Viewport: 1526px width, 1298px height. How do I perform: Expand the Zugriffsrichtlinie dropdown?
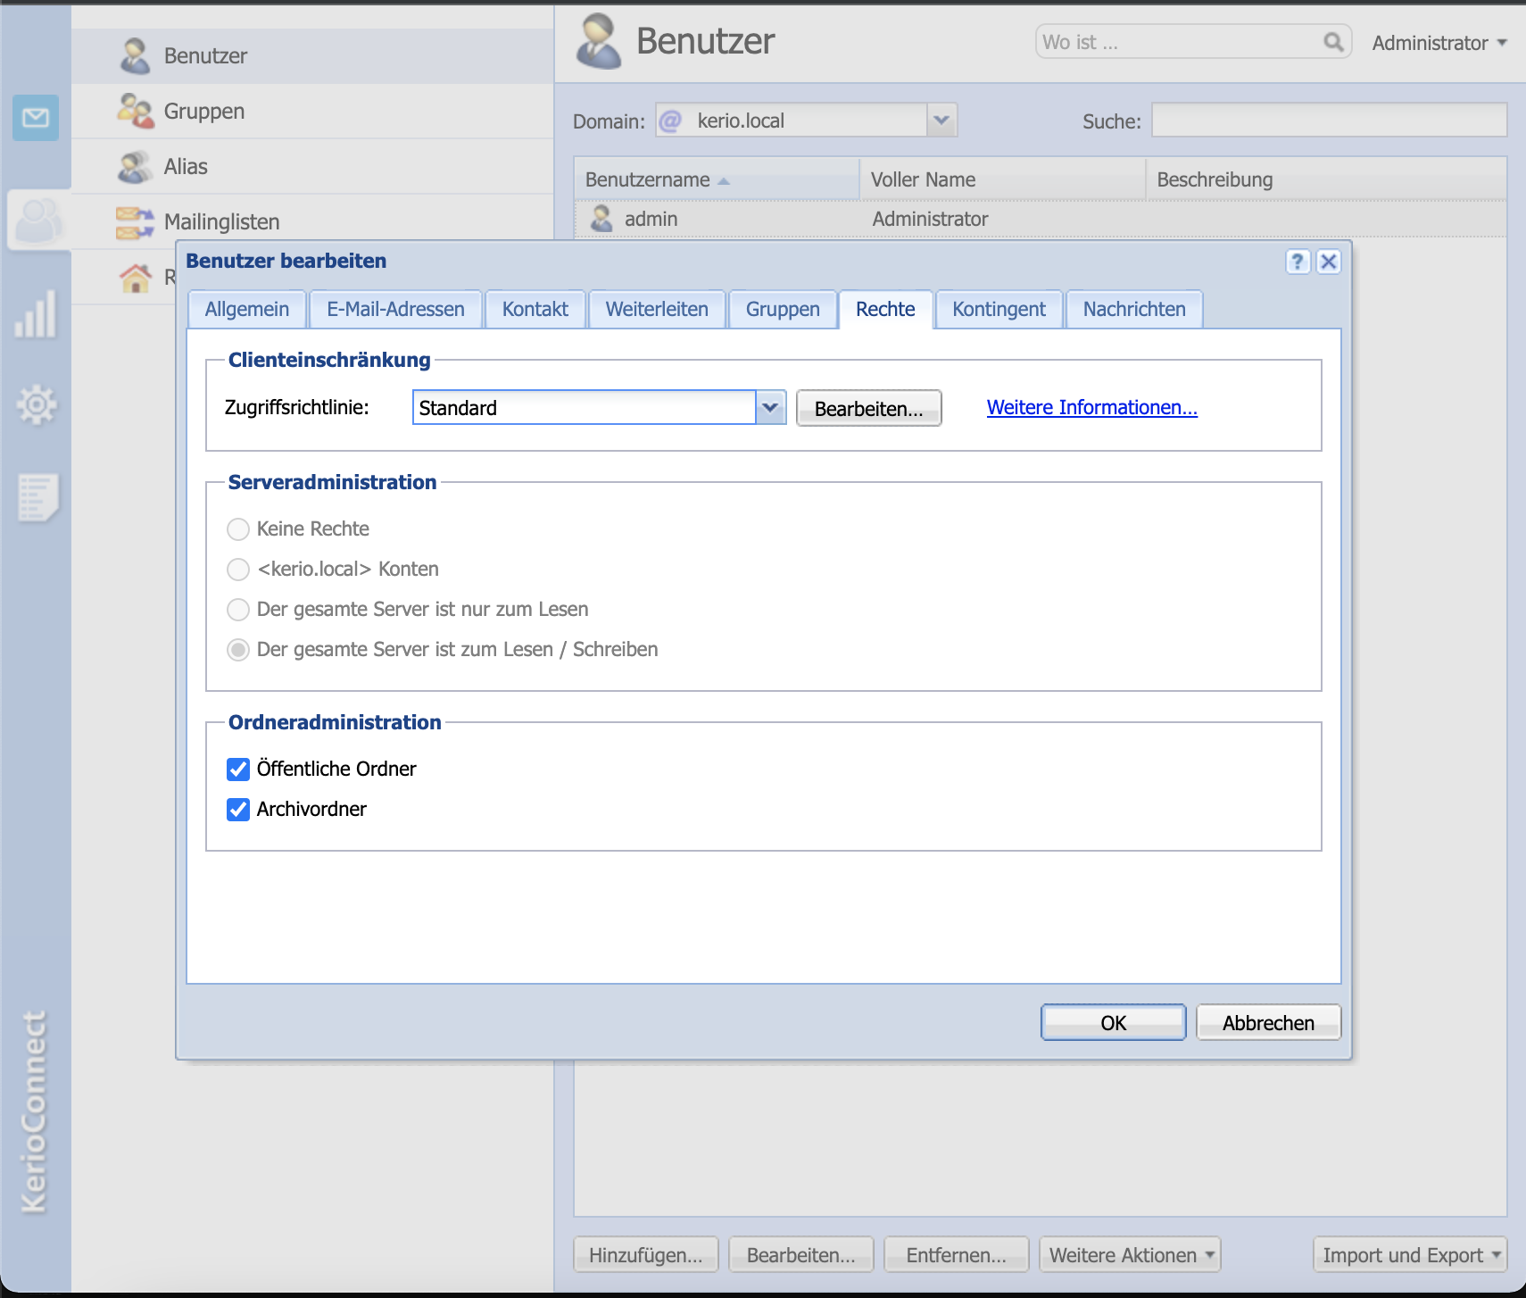pyautogui.click(x=770, y=408)
